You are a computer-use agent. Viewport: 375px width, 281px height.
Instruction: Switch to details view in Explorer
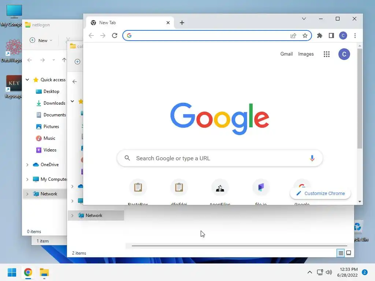click(x=341, y=253)
